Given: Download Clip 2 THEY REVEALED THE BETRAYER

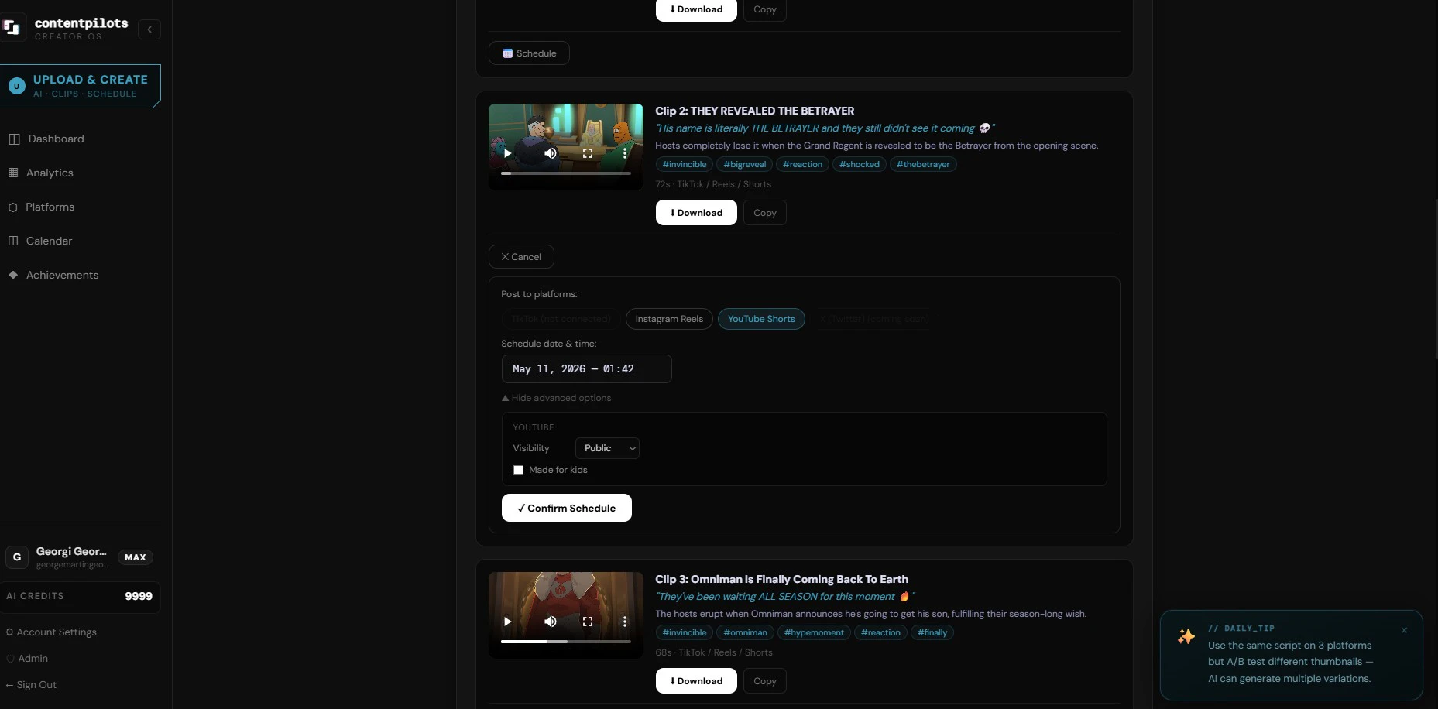Looking at the screenshot, I should click(x=696, y=213).
